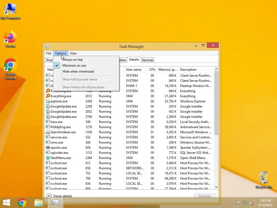Click the explorer.exe process icon
The height and width of the screenshot is (208, 277).
48,101
